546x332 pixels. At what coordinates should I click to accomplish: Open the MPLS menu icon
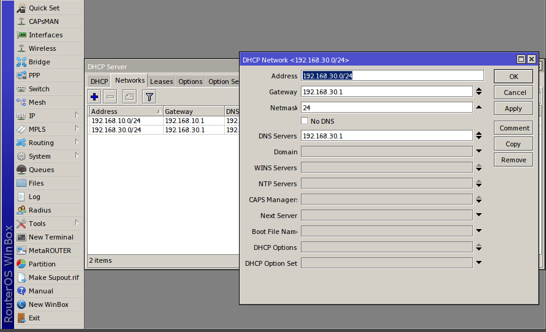click(21, 129)
